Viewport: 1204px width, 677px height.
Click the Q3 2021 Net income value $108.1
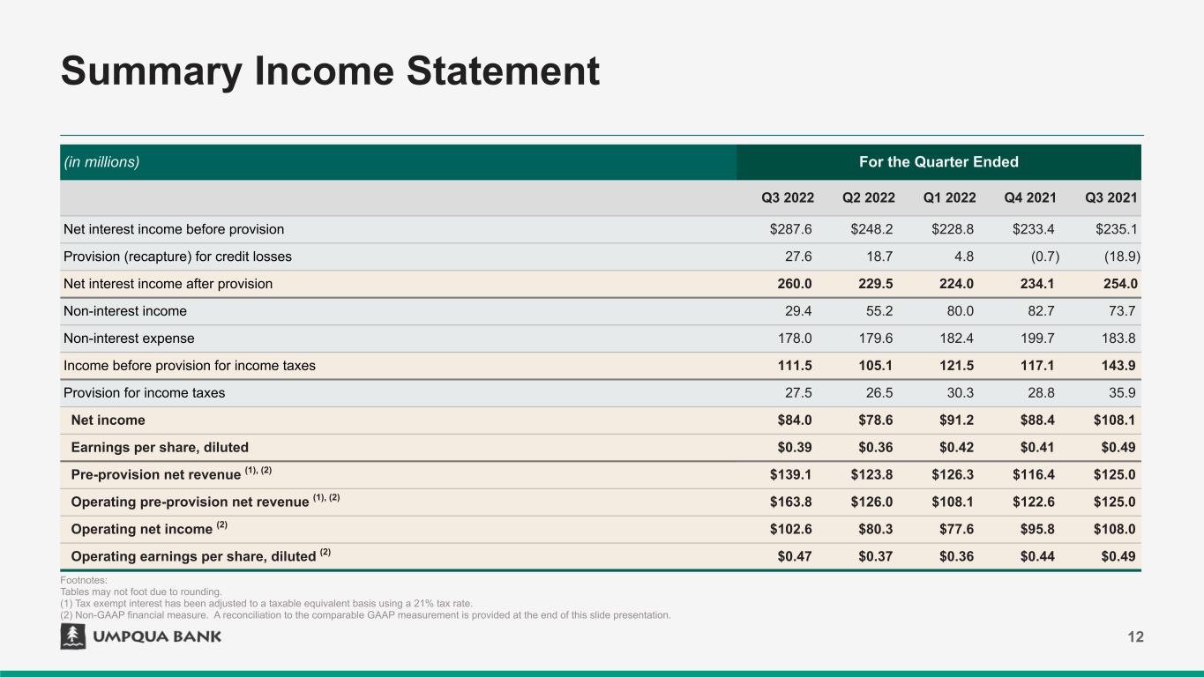coord(1114,420)
